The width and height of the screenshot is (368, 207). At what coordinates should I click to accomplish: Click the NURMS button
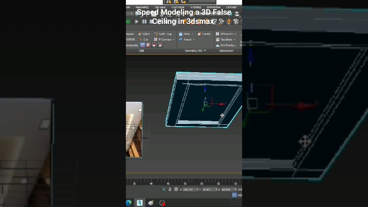130,39
